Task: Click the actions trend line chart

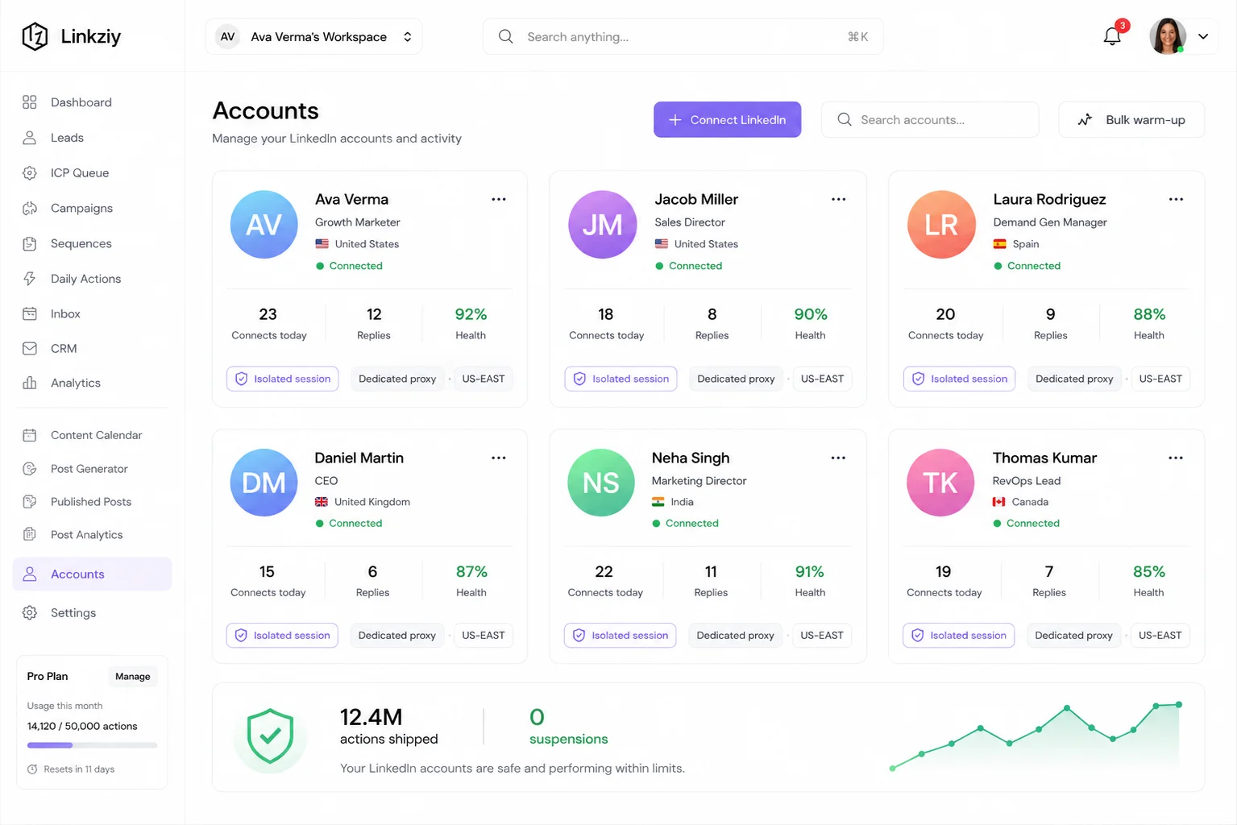Action: [x=1036, y=736]
